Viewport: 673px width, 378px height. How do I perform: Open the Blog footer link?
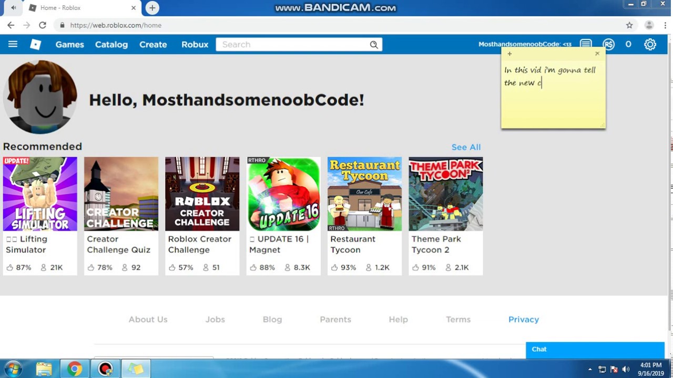272,319
